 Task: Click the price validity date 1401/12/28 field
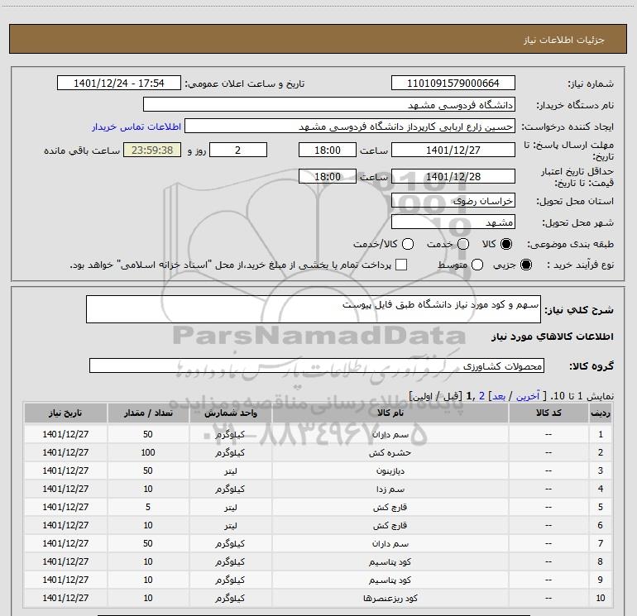click(x=453, y=176)
